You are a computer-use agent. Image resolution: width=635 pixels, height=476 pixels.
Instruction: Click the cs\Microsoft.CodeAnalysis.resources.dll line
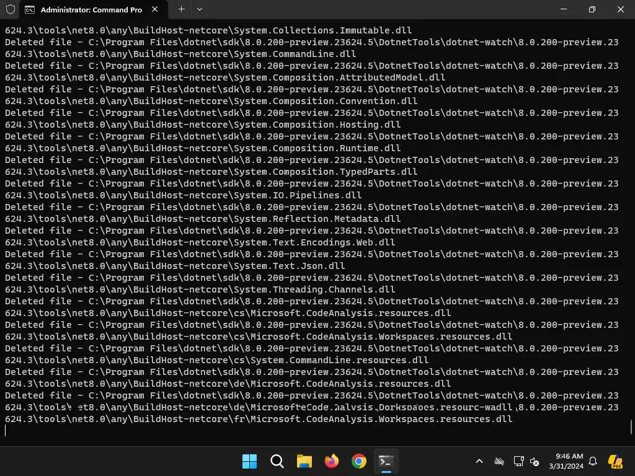tap(228, 313)
